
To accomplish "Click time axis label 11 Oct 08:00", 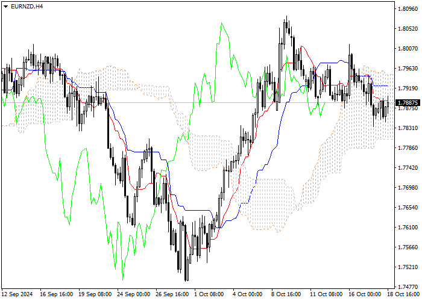I will 327,294.
